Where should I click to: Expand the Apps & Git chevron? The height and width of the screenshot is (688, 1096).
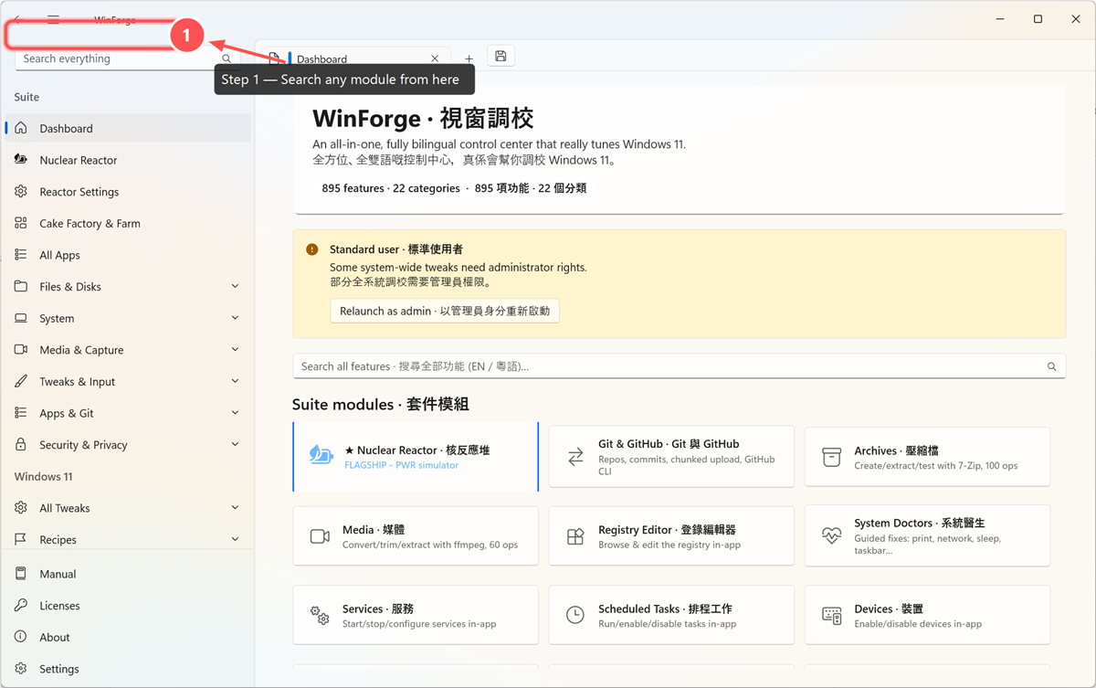(x=235, y=413)
